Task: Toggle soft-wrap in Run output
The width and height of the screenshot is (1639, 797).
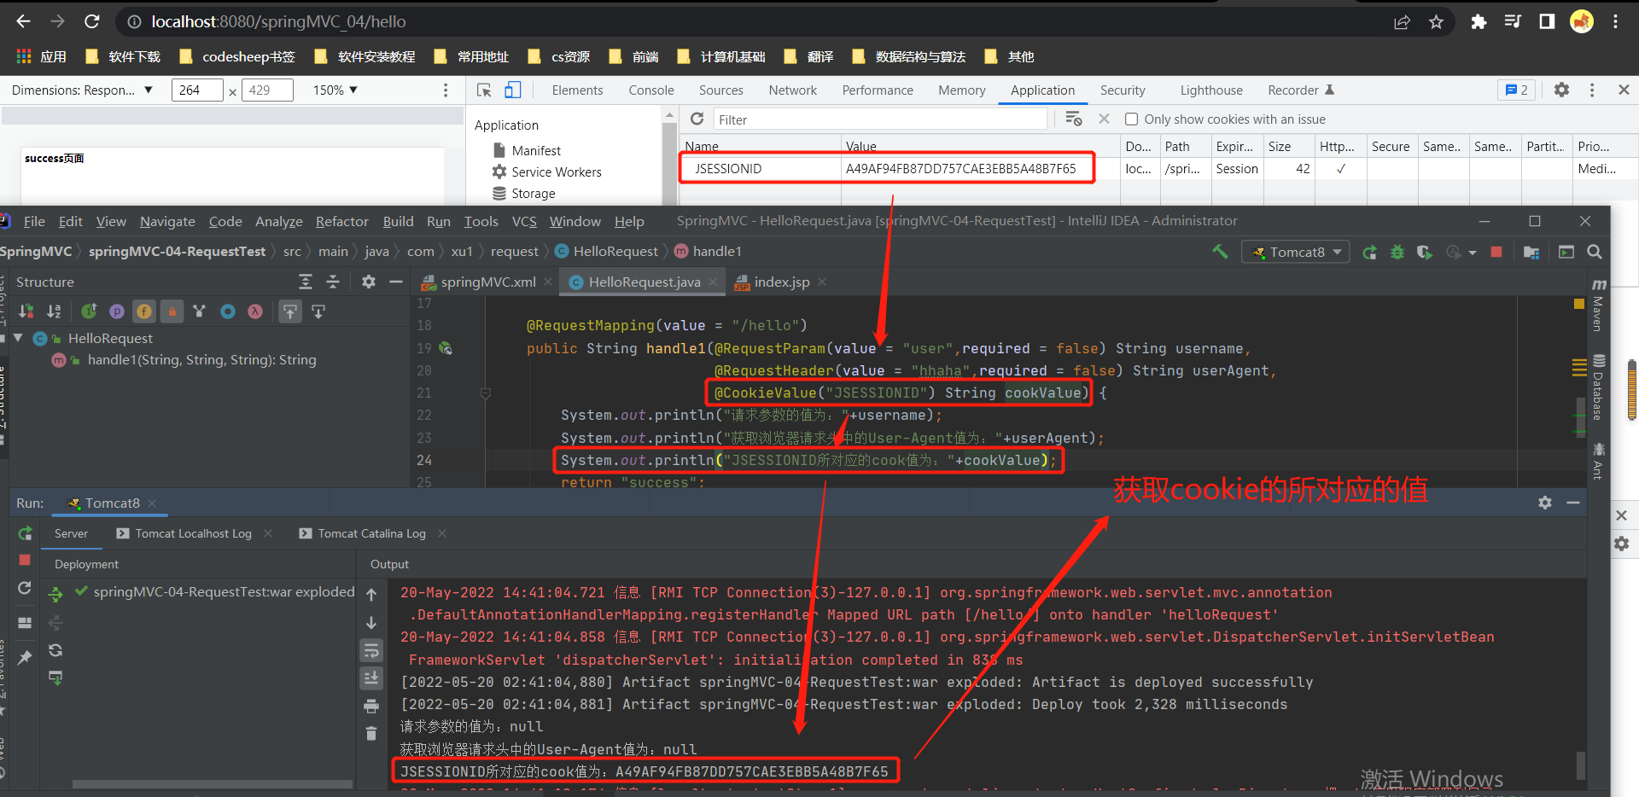Action: 371,651
